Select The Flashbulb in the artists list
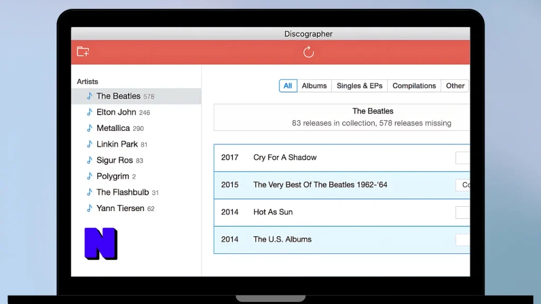Screen dimensions: 541x304 click(136, 192)
